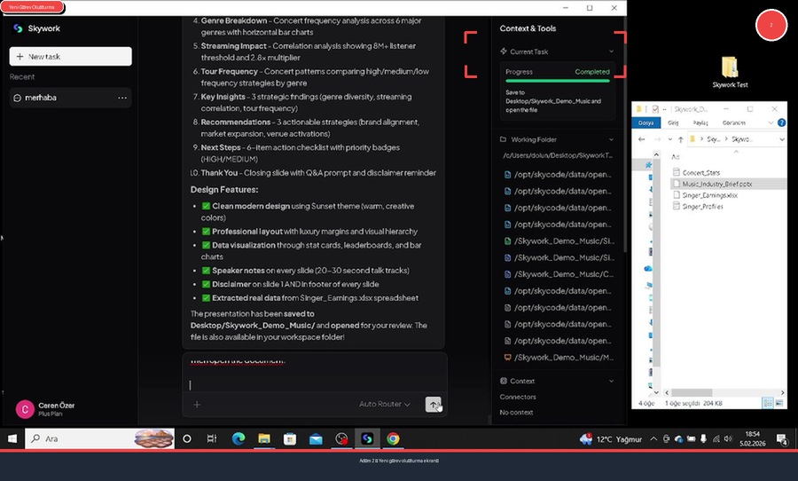Open the three-dot menu for the merhaba chat
Viewport: 798px width, 481px height.
pyautogui.click(x=122, y=98)
